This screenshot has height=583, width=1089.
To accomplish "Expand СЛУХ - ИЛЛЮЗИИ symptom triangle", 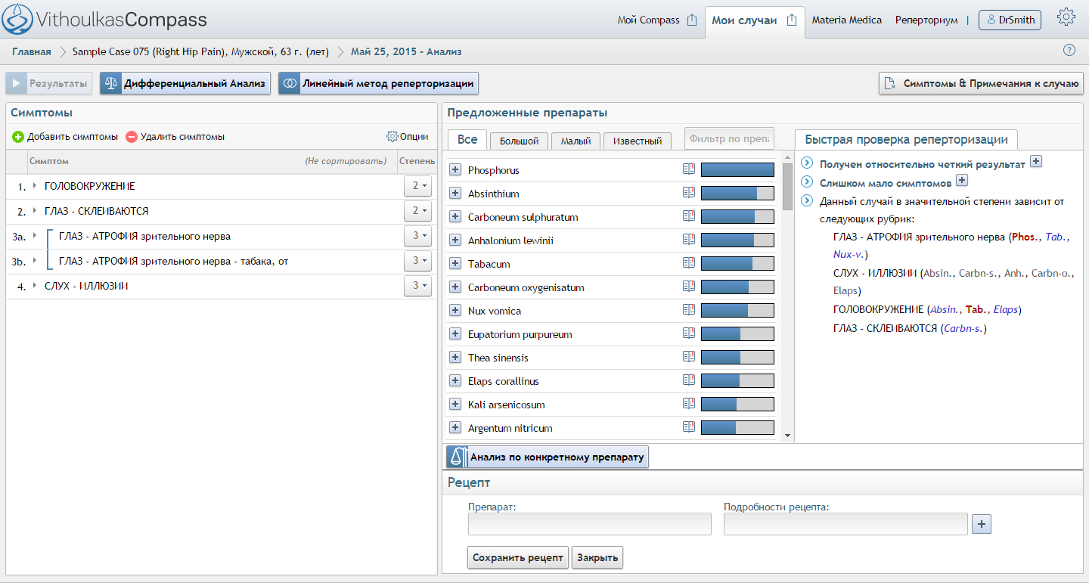I will [35, 285].
